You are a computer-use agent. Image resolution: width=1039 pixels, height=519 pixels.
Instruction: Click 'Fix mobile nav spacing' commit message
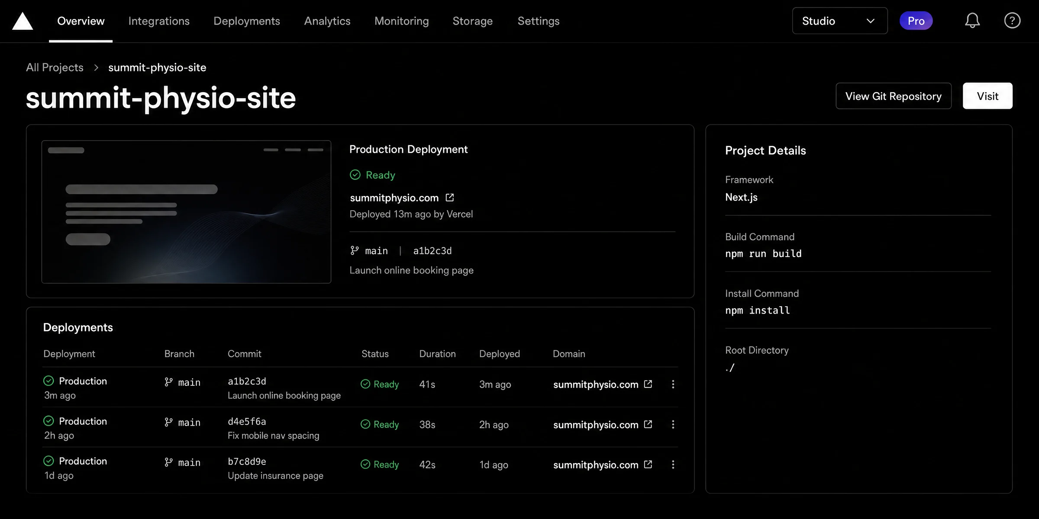[x=274, y=436]
